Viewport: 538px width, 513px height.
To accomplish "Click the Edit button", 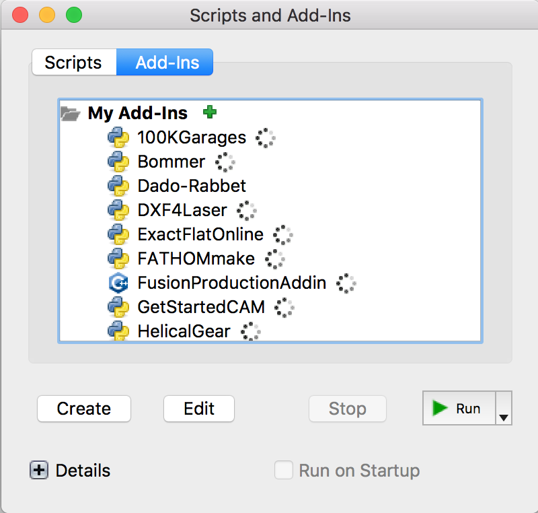I will (x=199, y=409).
